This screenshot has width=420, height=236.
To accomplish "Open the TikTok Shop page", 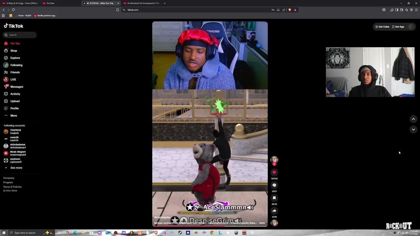I will tap(10, 50).
